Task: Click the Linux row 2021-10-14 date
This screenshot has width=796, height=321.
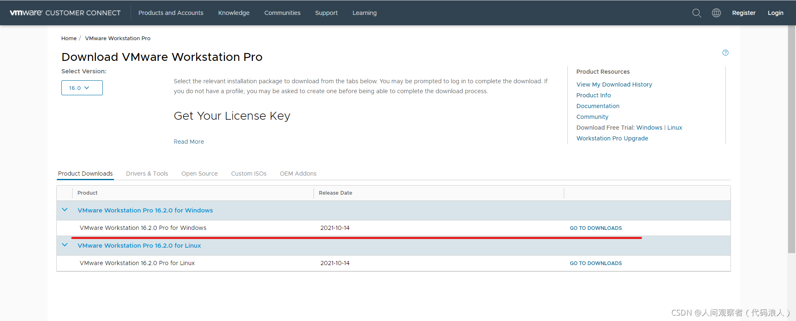Action: pos(335,263)
